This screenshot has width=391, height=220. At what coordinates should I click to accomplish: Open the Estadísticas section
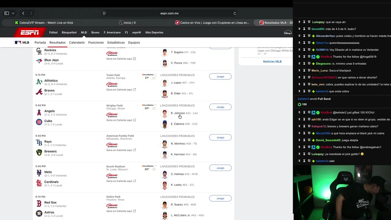pyautogui.click(x=116, y=42)
